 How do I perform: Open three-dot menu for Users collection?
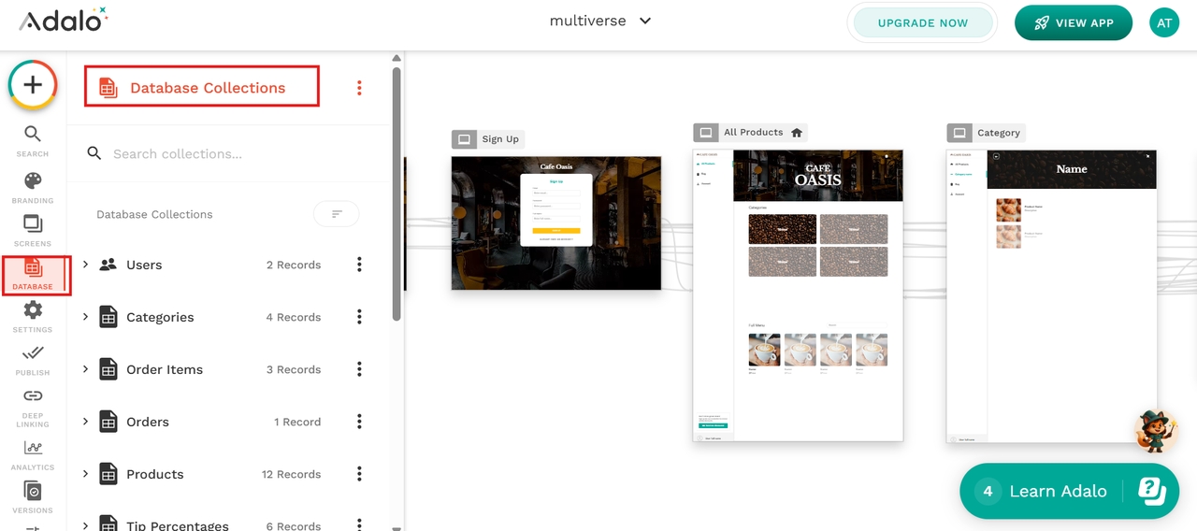click(x=359, y=265)
